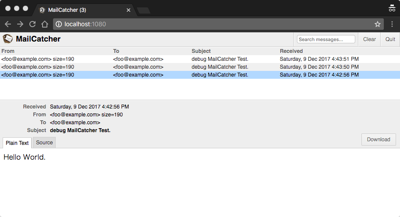Viewport: 400px width, 217px height.
Task: Click the macOS minimize window button
Action: point(17,8)
